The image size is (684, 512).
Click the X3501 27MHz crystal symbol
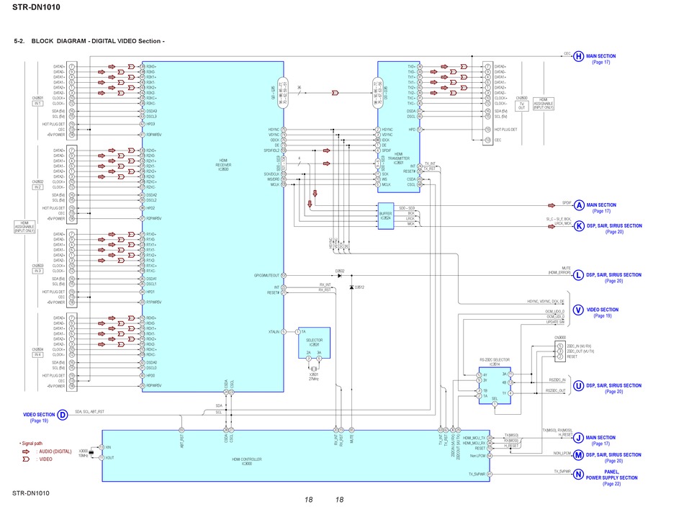[314, 369]
